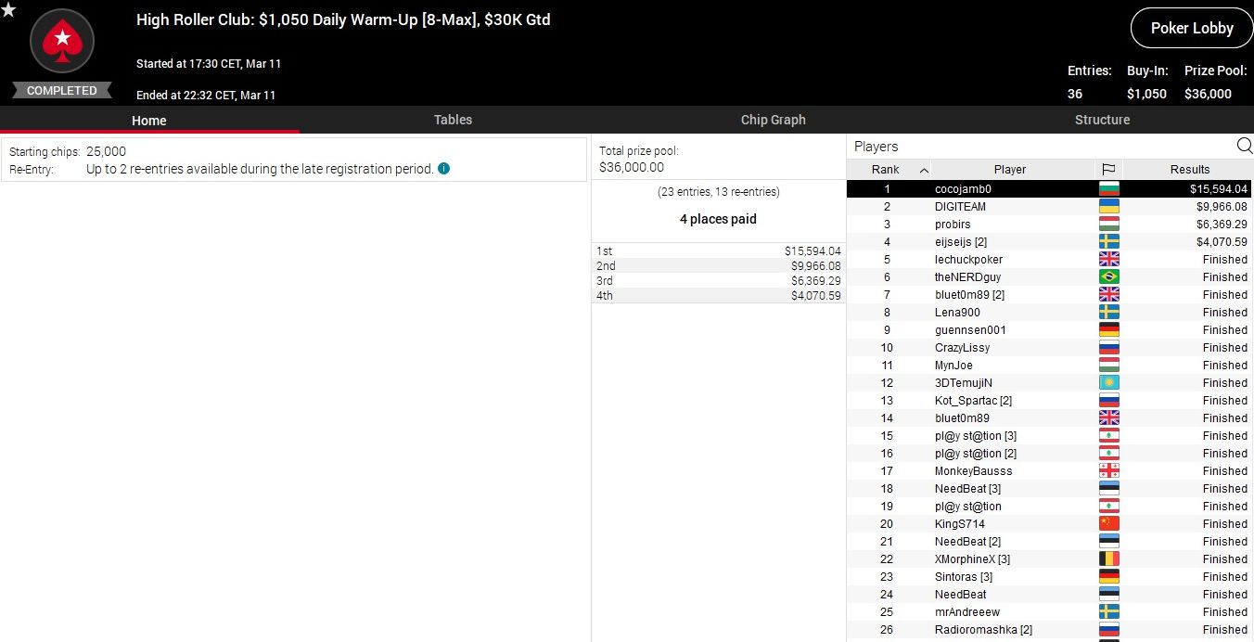
Task: Open the Chip Graph tab
Action: (x=773, y=120)
